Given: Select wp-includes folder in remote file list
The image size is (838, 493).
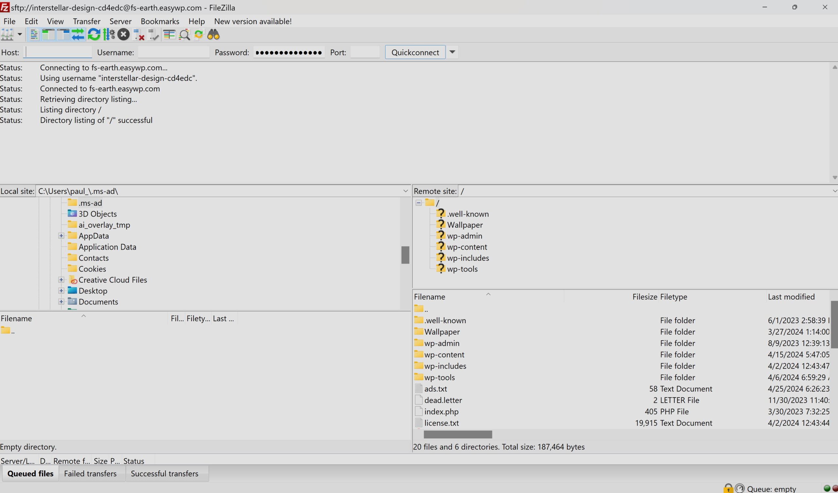Looking at the screenshot, I should click(440, 366).
